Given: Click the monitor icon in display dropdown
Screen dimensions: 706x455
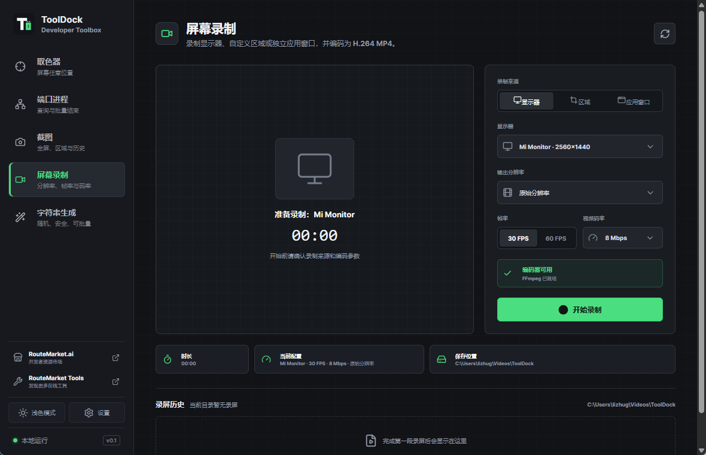Looking at the screenshot, I should tap(507, 147).
